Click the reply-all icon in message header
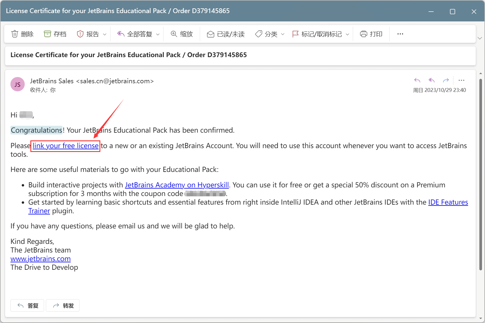This screenshot has width=485, height=323. [x=431, y=80]
